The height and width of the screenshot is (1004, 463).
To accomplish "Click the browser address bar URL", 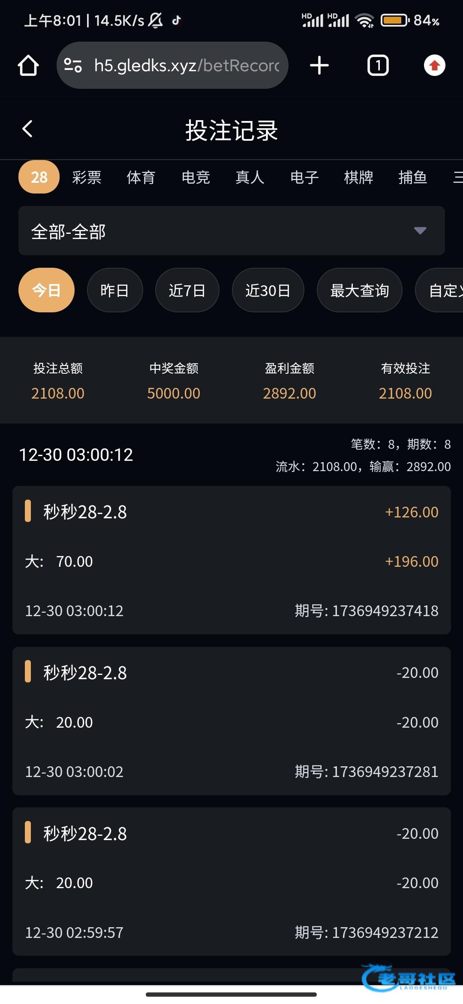I will click(186, 66).
